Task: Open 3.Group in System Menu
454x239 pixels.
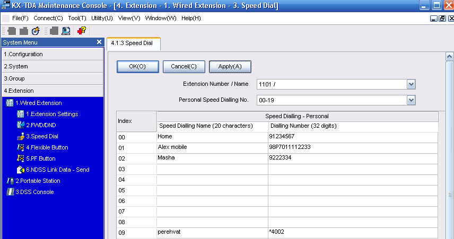Action: (x=53, y=78)
